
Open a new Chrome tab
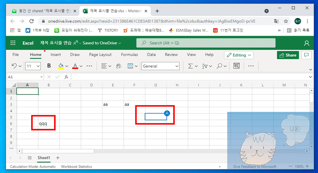point(157,11)
